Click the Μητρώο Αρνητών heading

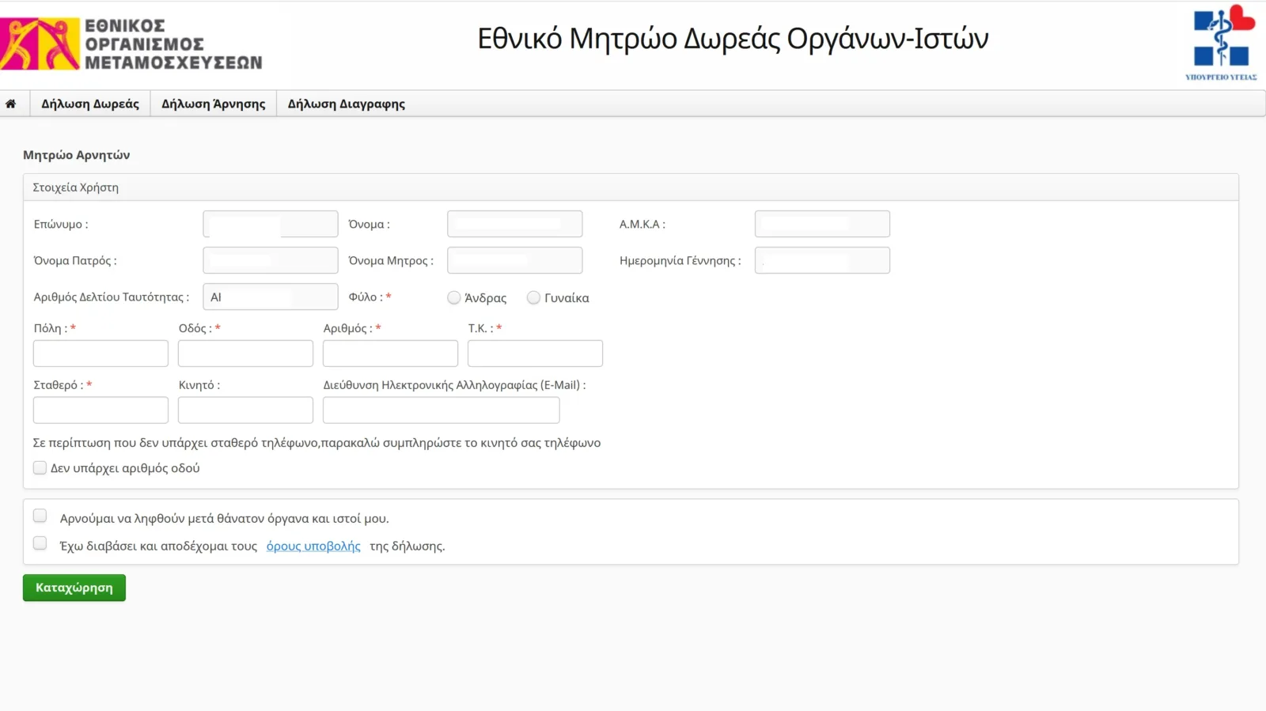coord(77,155)
